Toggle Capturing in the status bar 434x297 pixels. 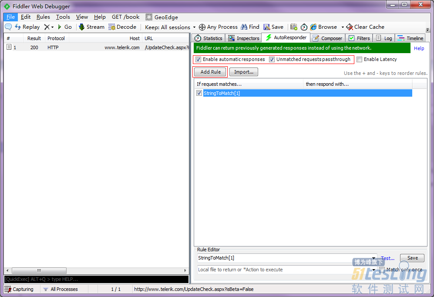[x=19, y=289]
